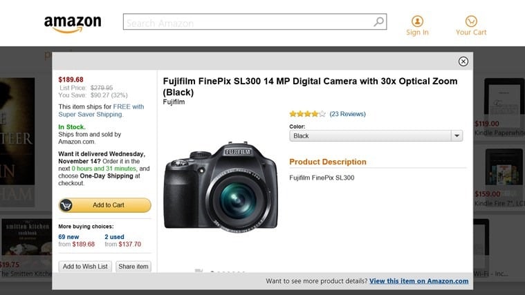Click the Kindle Fire thumbnail priced $159.00

point(503,169)
